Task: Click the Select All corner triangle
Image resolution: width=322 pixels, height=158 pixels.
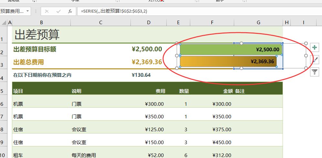Action: click(x=4, y=23)
